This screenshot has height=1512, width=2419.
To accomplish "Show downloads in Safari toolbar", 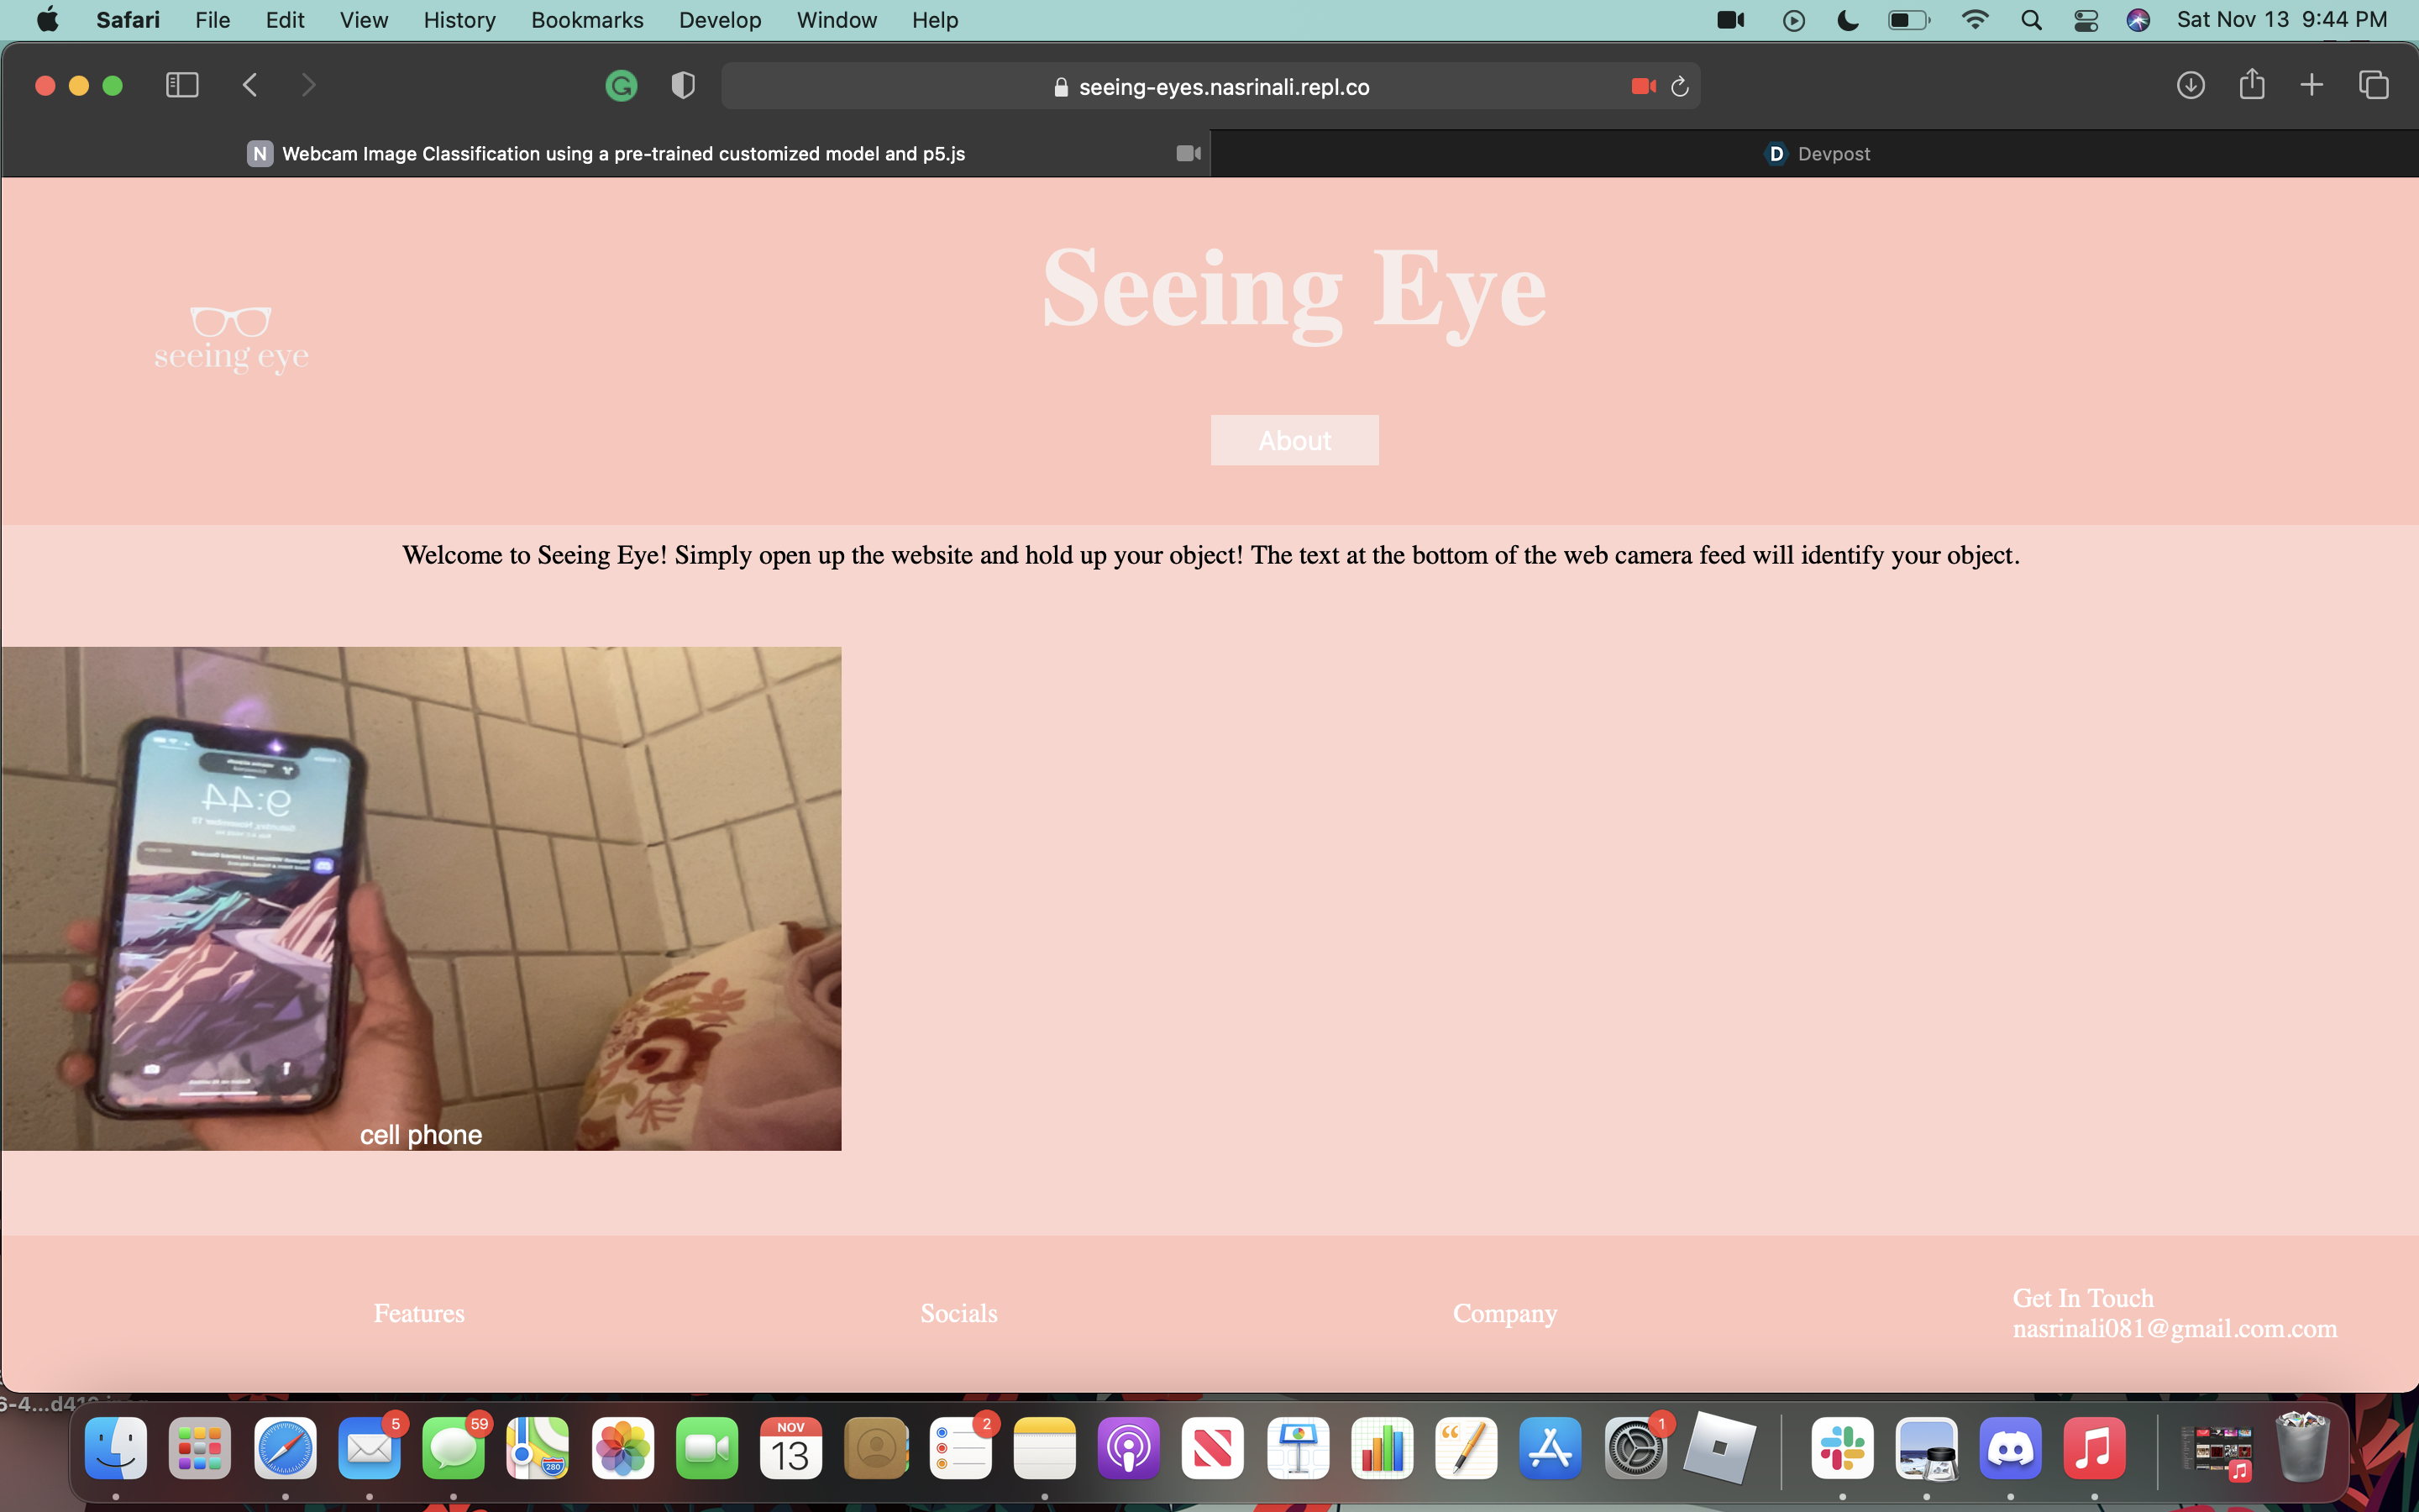I will 2190,86.
